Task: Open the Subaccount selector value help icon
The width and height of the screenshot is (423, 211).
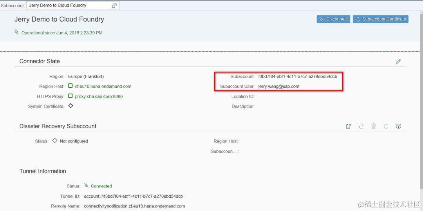Action: pos(114,5)
